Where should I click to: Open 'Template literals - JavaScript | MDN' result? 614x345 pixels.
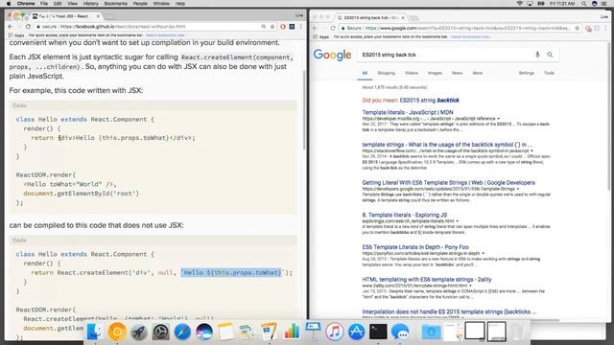[408, 112]
